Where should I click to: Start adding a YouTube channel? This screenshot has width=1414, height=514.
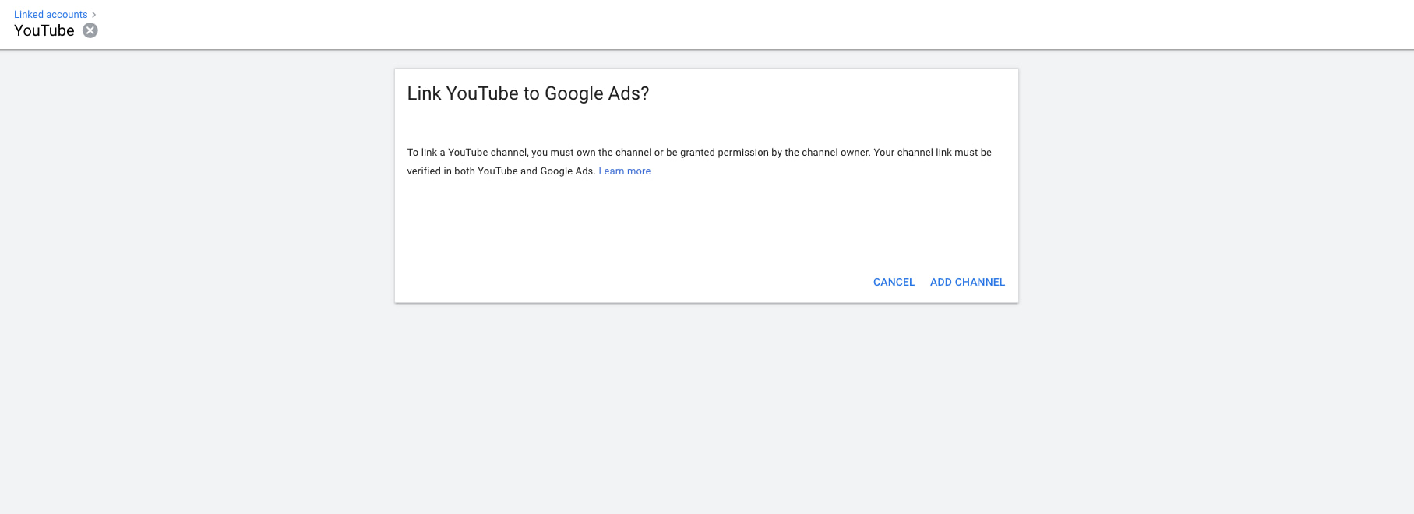pyautogui.click(x=967, y=282)
